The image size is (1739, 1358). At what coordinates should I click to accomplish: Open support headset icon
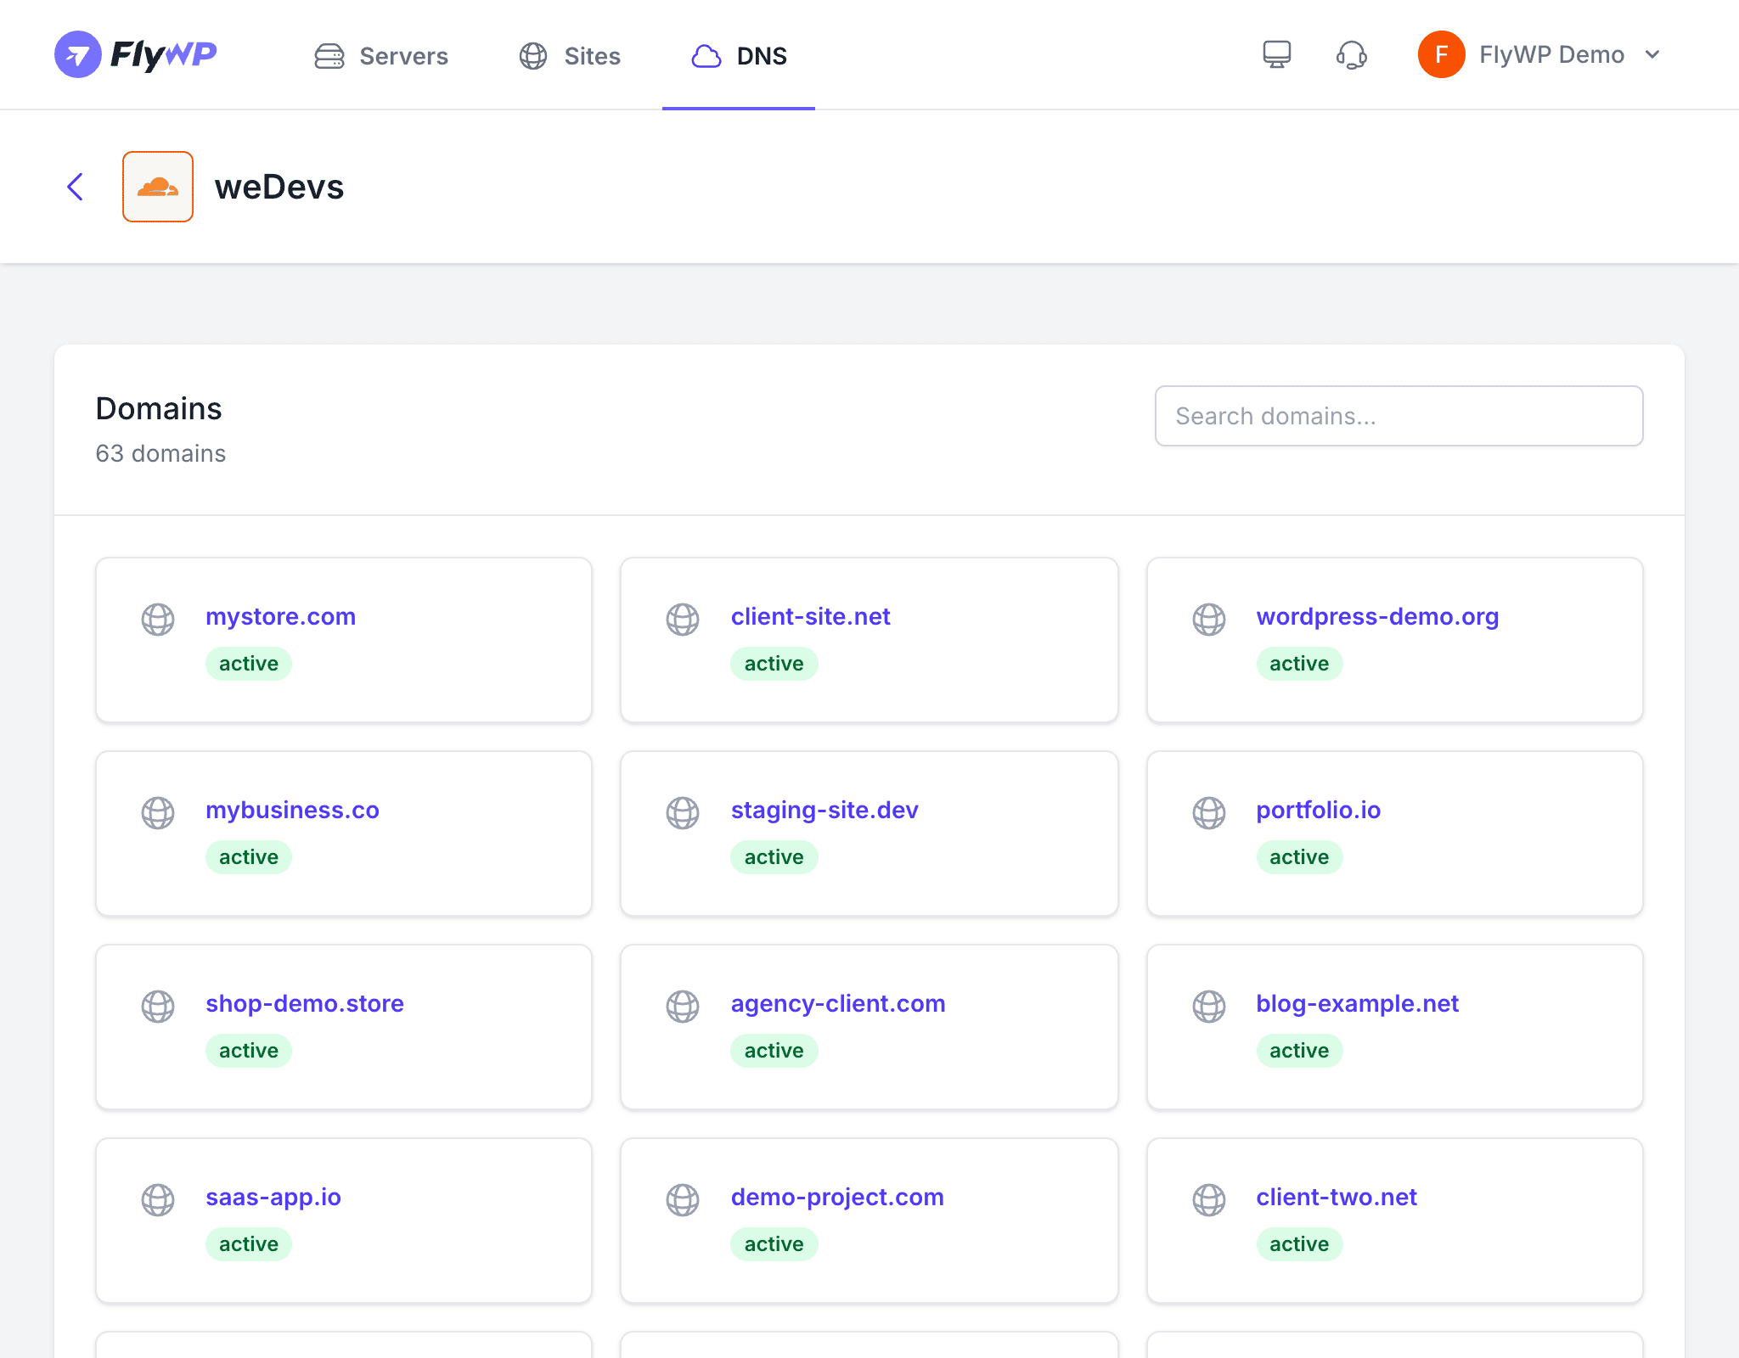(x=1351, y=55)
